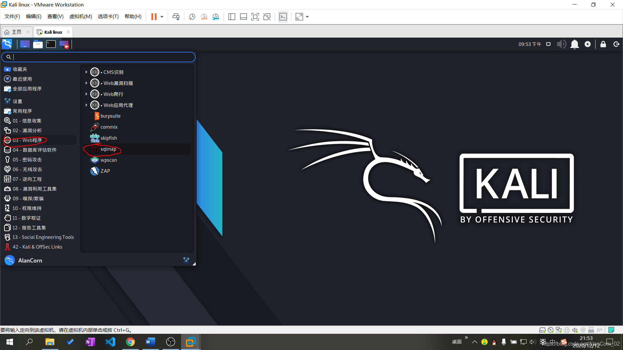Expand the Web漏洞扫描 submenu
The image size is (623, 350).
[86, 83]
